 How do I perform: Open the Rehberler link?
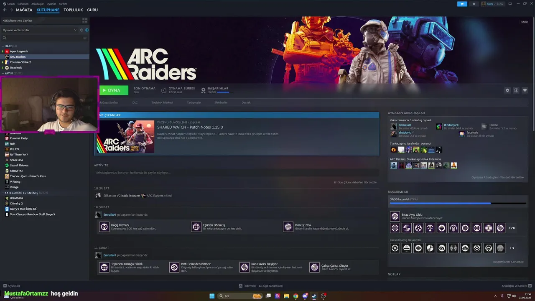point(222,102)
